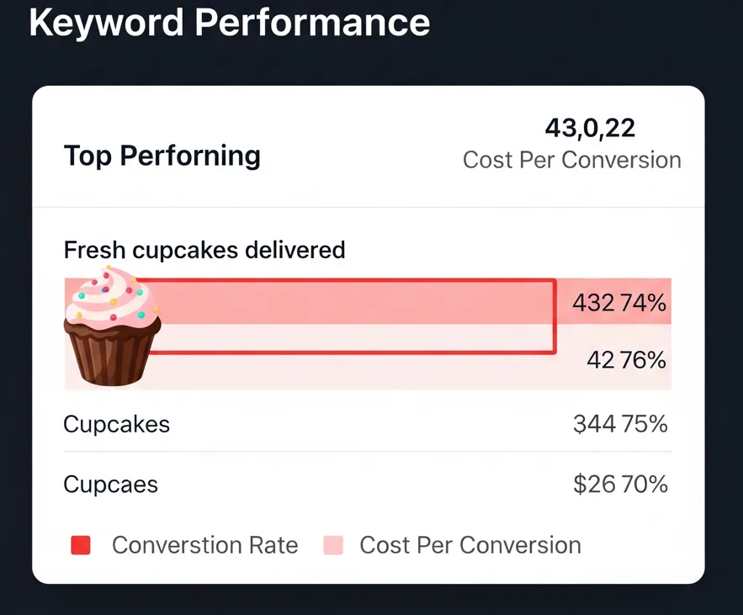Select the Cost Per Conversion legend label
Viewport: 743px width, 615px height.
click(x=470, y=545)
